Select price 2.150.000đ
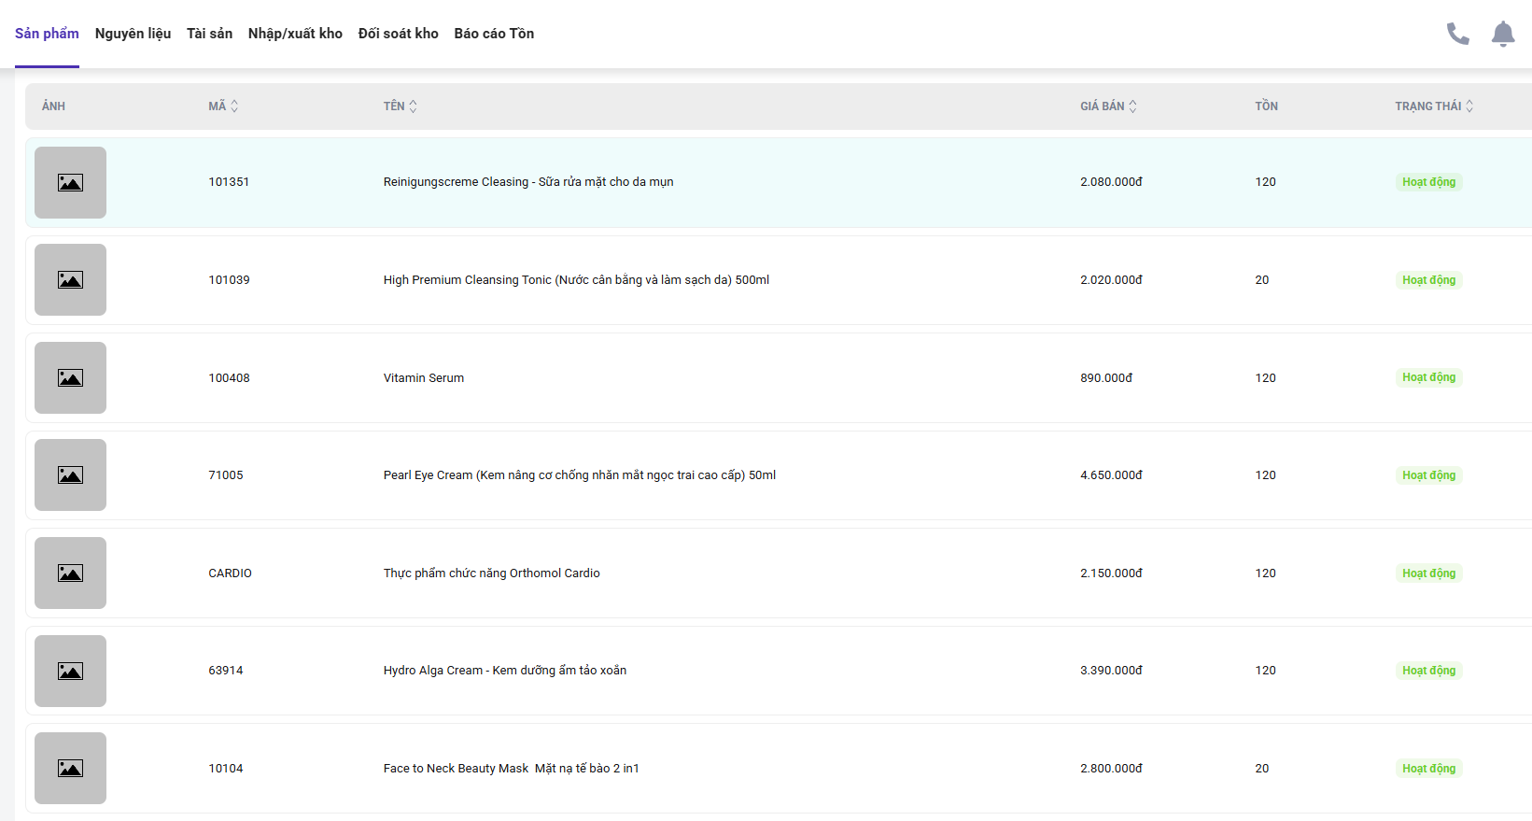This screenshot has width=1532, height=821. [1111, 573]
